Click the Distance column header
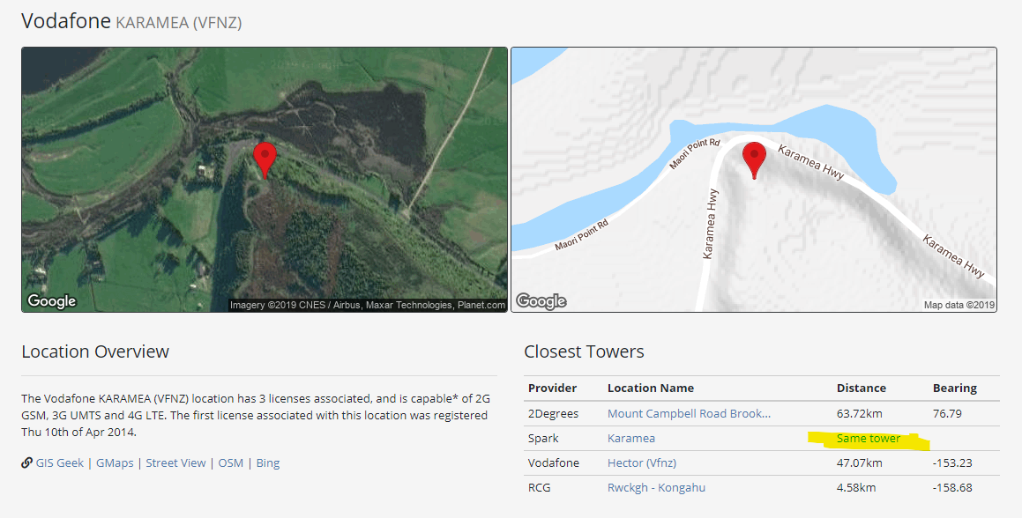The width and height of the screenshot is (1022, 518). (x=861, y=388)
